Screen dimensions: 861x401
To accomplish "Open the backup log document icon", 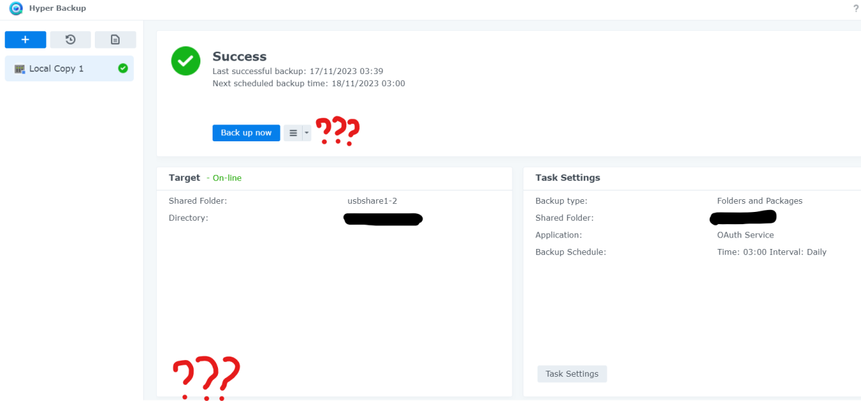I will pyautogui.click(x=115, y=40).
